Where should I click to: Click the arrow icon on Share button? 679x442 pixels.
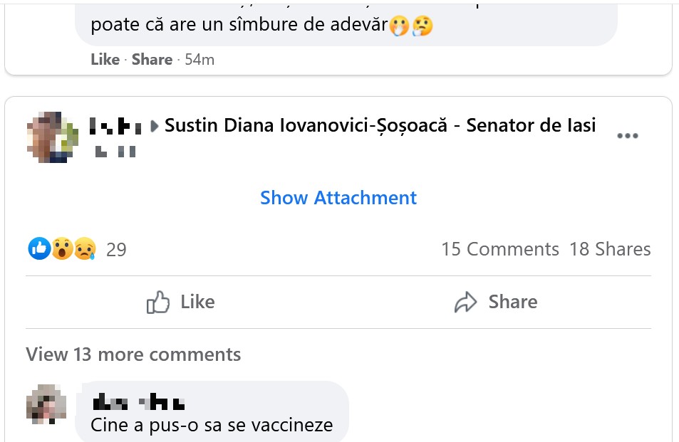(x=465, y=302)
